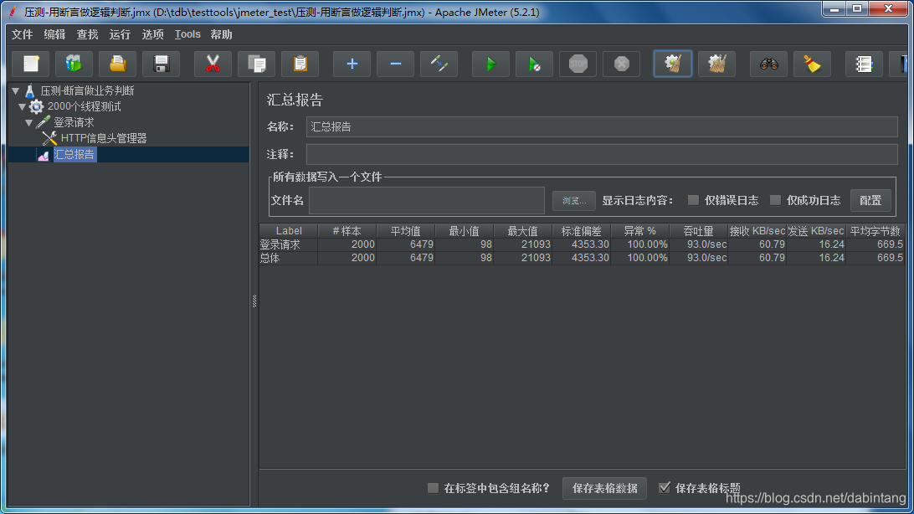Collapse the 登录请求 tree node
The width and height of the screenshot is (914, 514).
tap(29, 122)
